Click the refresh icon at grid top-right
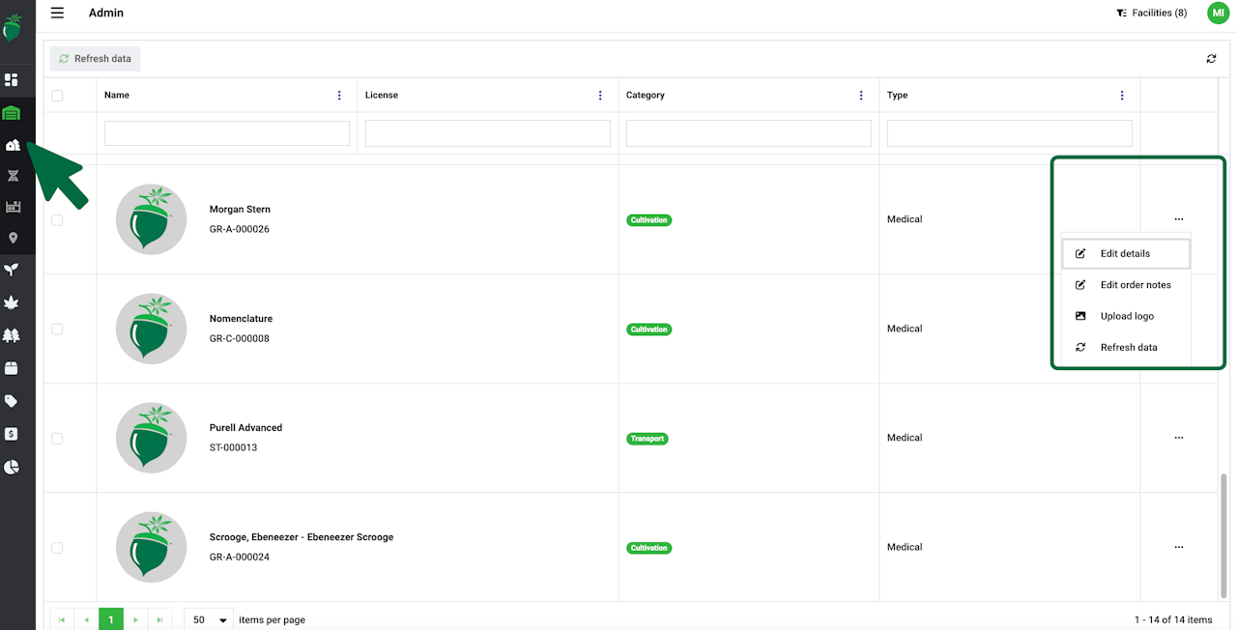Screen dimensions: 1237x630 pyautogui.click(x=1211, y=59)
